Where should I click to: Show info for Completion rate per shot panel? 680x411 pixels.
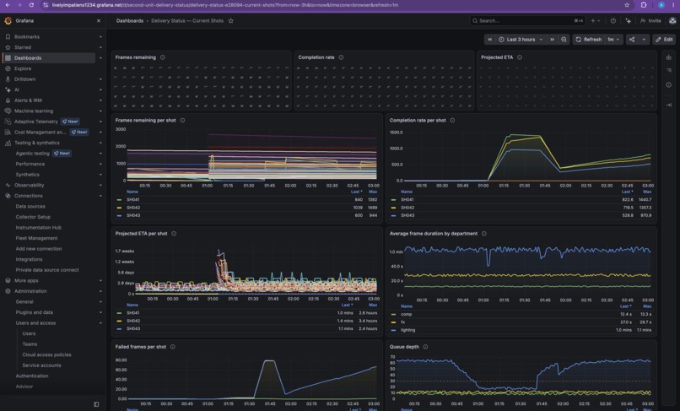click(452, 120)
